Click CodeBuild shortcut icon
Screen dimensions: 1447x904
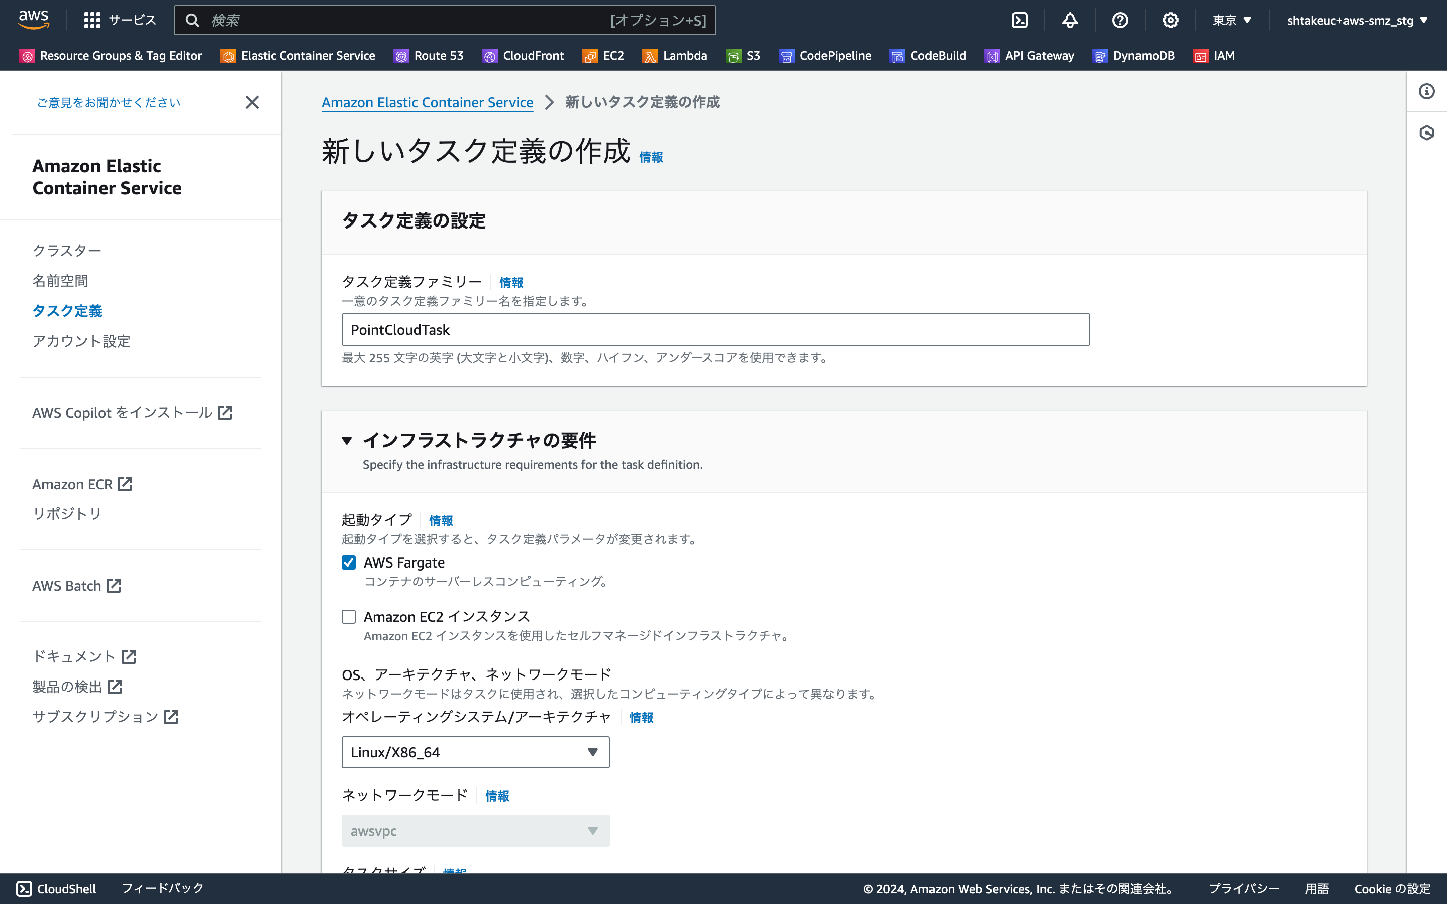coord(897,56)
